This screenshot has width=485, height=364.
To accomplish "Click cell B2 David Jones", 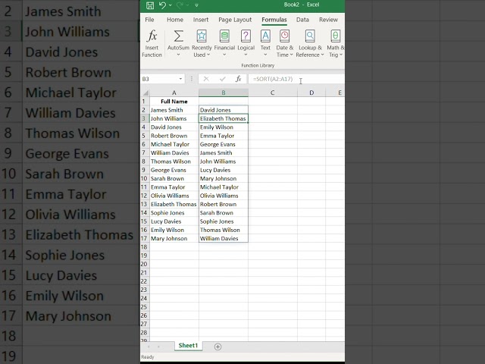I will tap(224, 110).
